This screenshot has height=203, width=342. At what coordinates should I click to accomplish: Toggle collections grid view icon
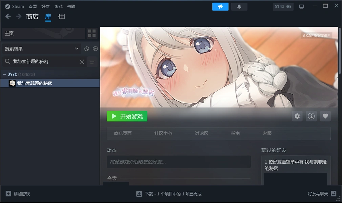click(x=92, y=33)
